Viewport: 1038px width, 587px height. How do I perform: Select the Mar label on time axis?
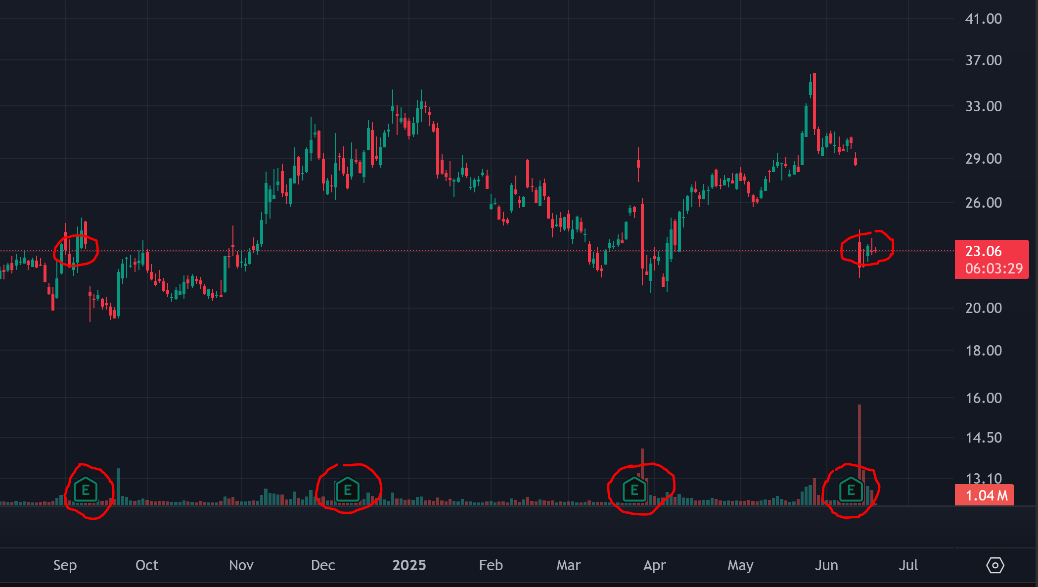pos(568,565)
